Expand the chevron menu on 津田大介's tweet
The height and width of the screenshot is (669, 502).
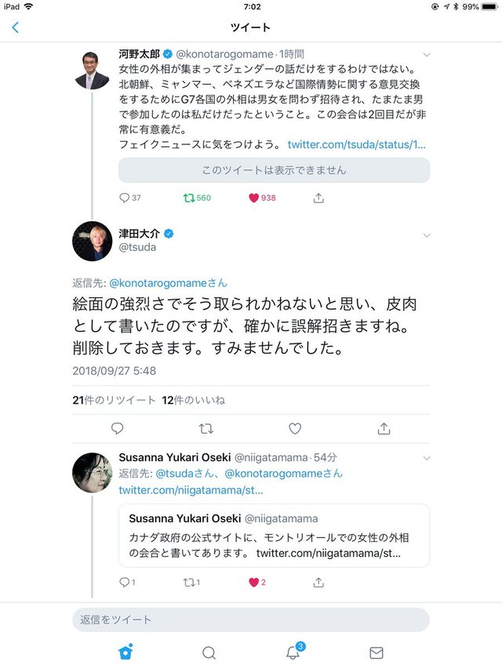[x=426, y=235]
